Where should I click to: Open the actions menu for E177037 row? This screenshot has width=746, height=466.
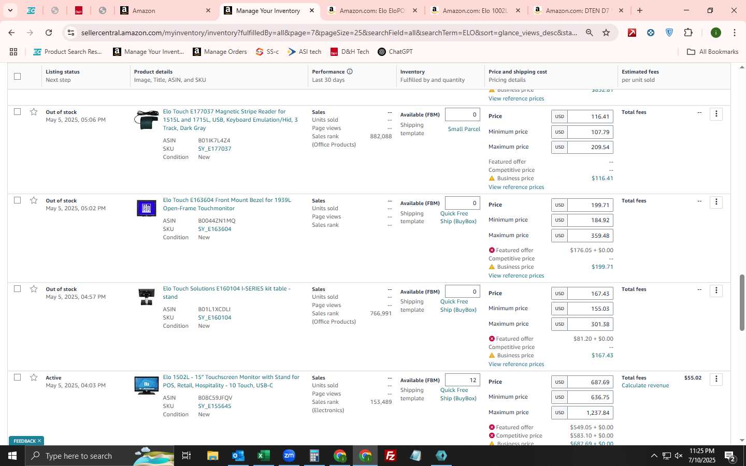pyautogui.click(x=716, y=114)
